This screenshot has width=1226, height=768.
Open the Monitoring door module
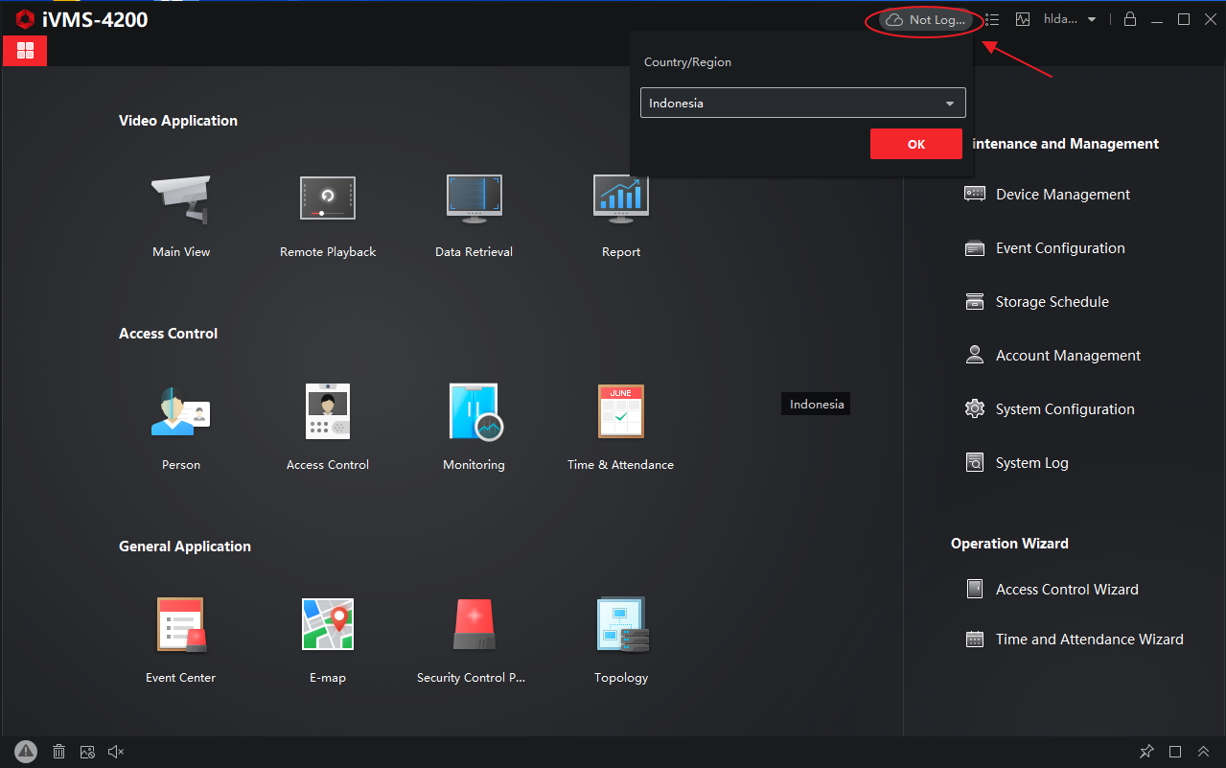(x=475, y=411)
